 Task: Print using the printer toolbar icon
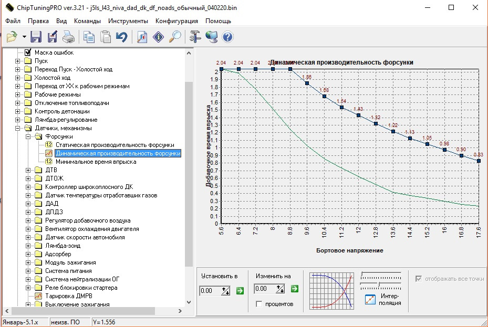point(68,37)
